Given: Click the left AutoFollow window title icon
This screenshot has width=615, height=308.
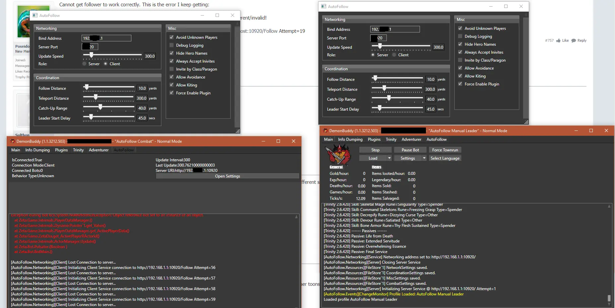Looking at the screenshot, I should (x=35, y=16).
